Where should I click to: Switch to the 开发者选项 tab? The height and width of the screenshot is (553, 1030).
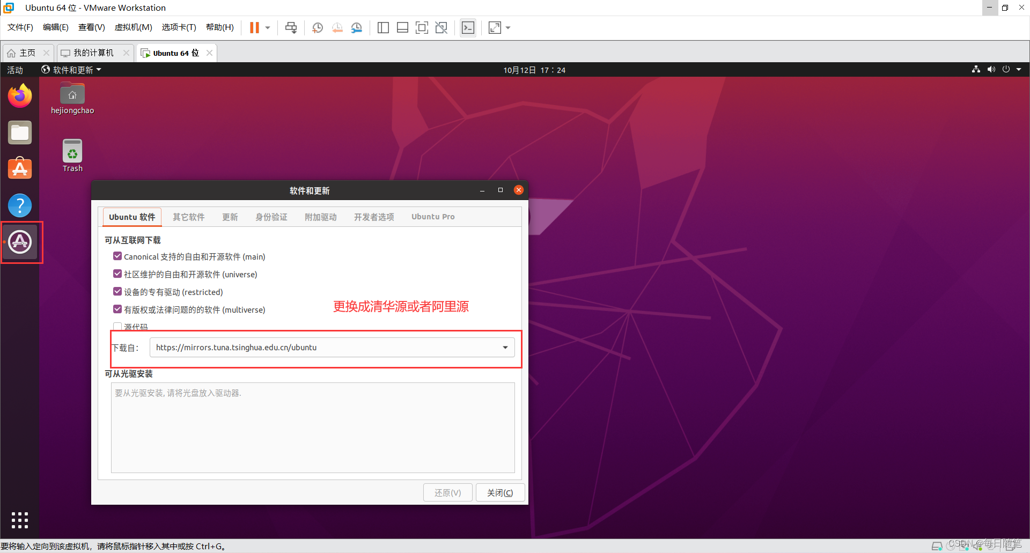(x=374, y=217)
